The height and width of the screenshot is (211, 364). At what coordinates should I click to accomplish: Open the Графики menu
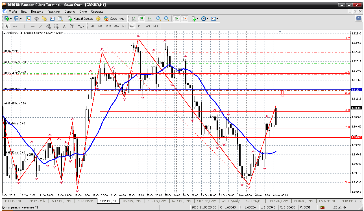tap(54, 12)
